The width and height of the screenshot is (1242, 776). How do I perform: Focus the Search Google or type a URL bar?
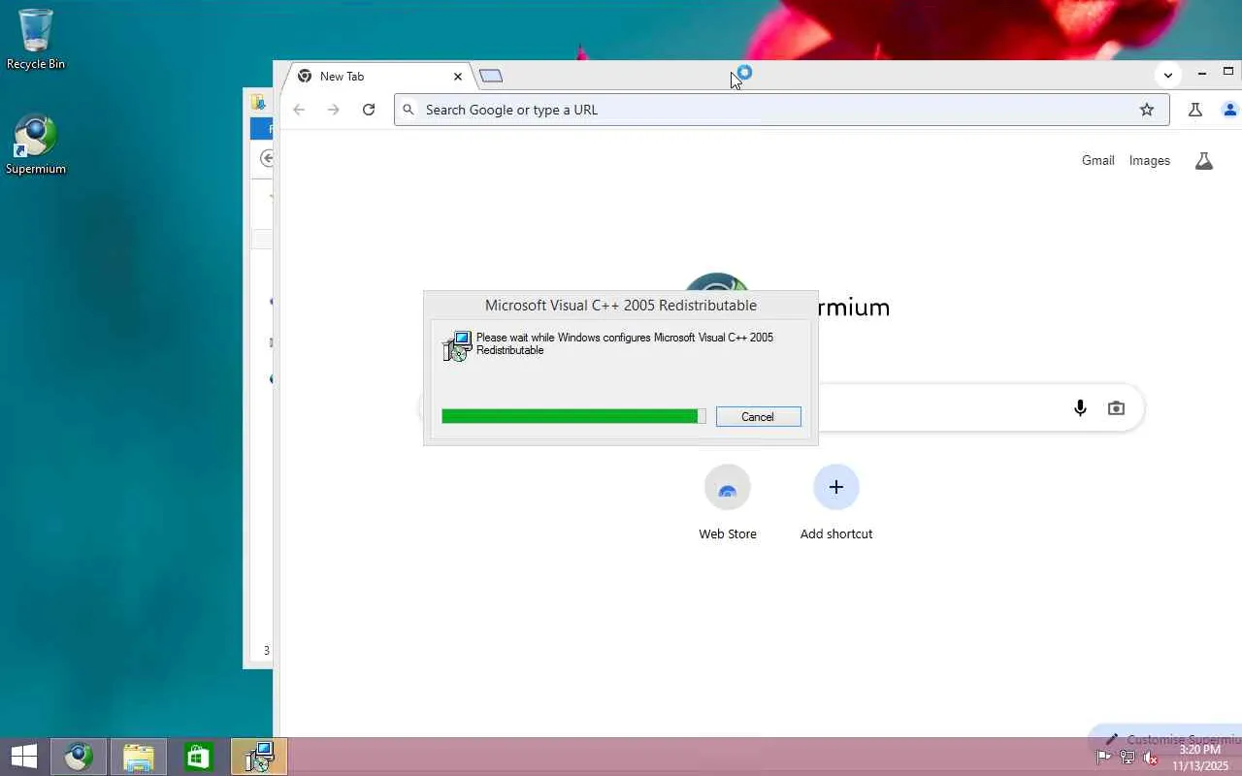click(x=781, y=110)
